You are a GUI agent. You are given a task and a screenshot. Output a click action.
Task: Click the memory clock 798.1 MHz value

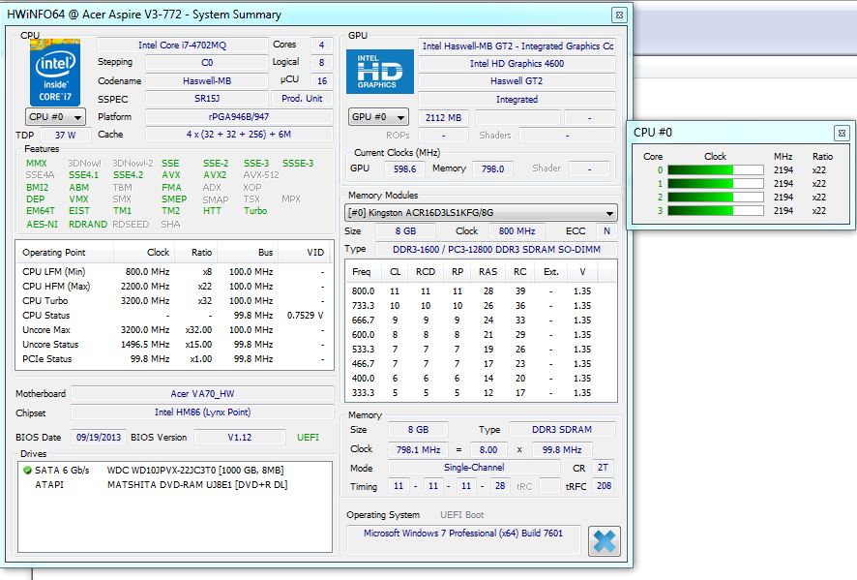pyautogui.click(x=418, y=450)
